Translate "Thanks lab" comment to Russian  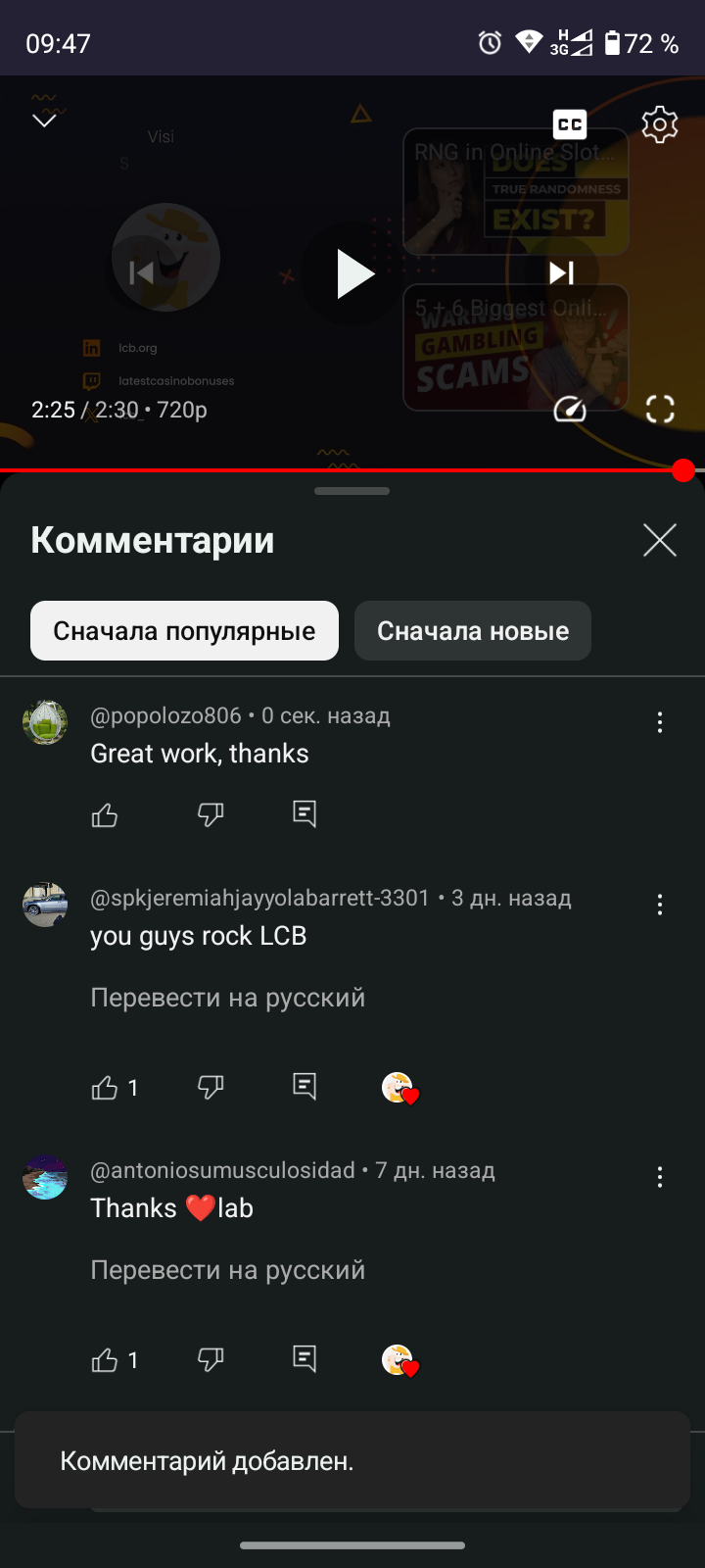(228, 1270)
